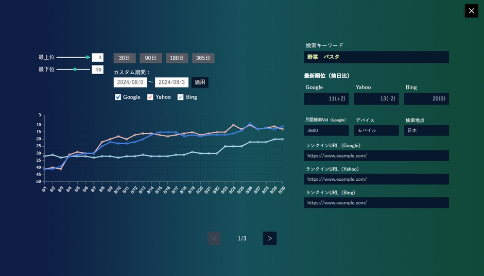Open the custom period end date field
This screenshot has width=484, height=276.
click(x=171, y=82)
